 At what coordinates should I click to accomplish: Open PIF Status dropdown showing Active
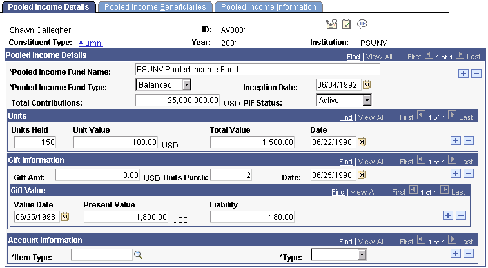click(367, 100)
